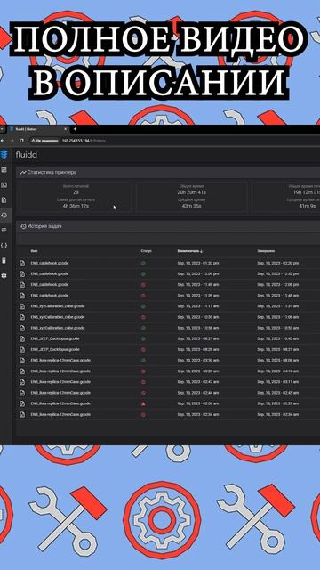
Task: Click file icon of job started 03:30 am
Action: 22,360
